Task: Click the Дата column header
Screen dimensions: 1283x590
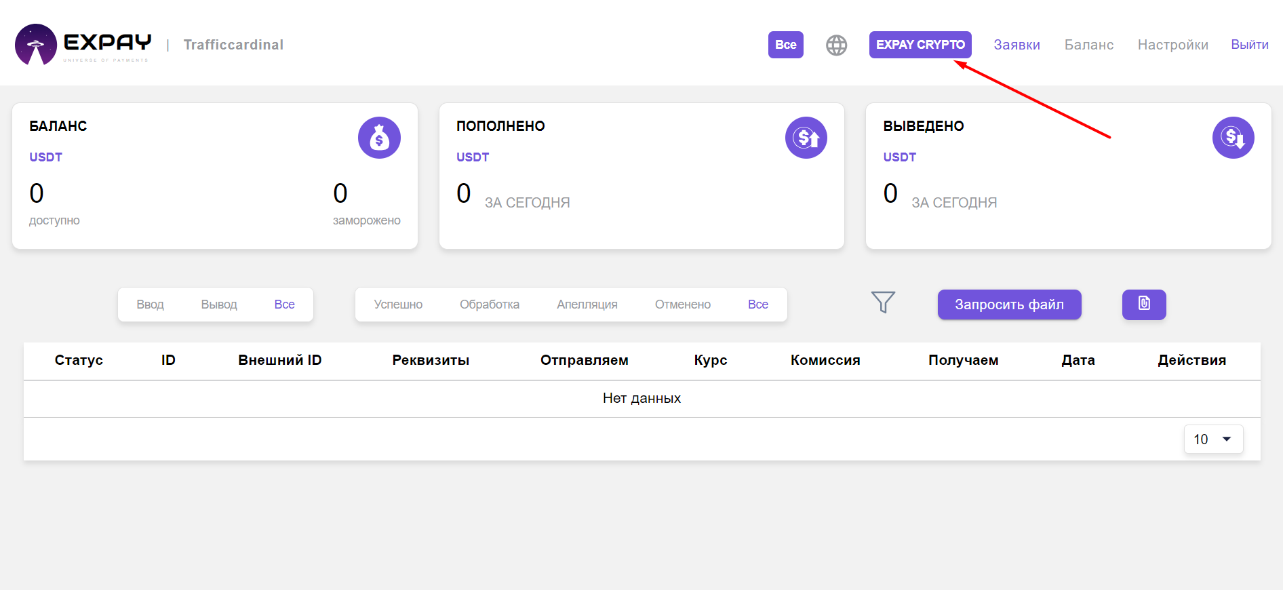Action: click(x=1078, y=360)
